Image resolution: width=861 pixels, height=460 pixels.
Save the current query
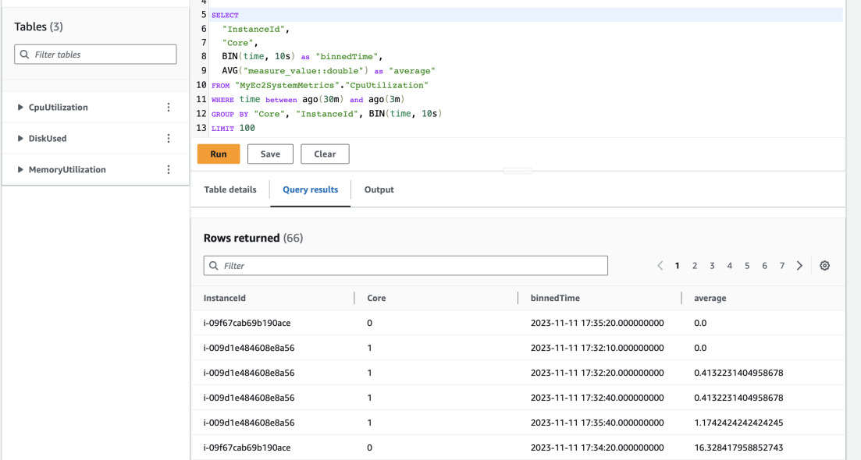pos(270,154)
